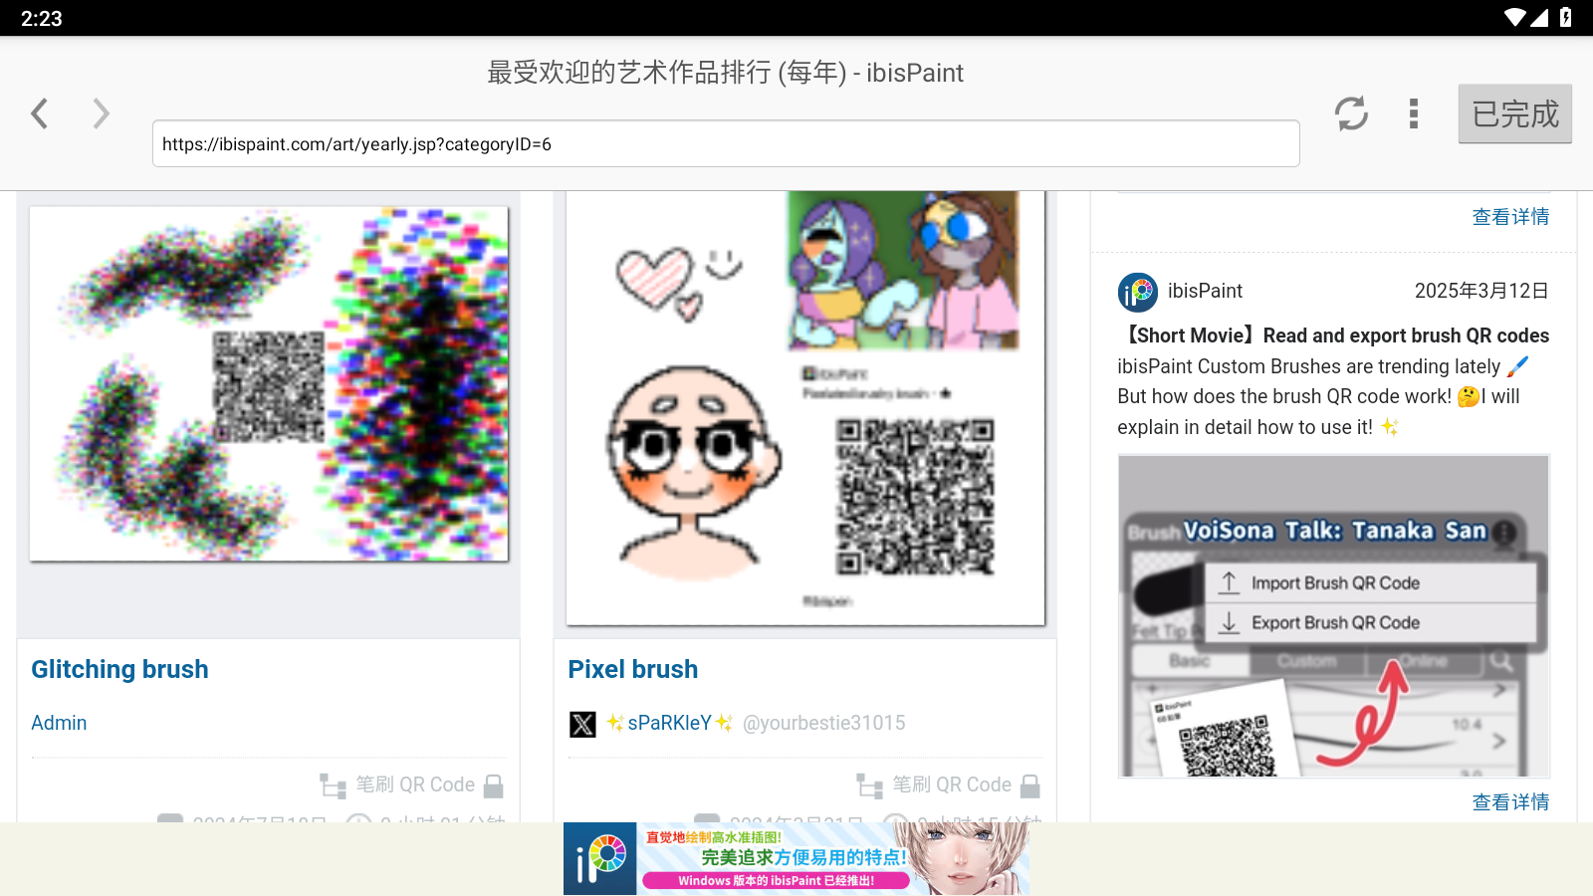The width and height of the screenshot is (1593, 896).
Task: Open the ibisPaint account name
Action: tap(1205, 291)
